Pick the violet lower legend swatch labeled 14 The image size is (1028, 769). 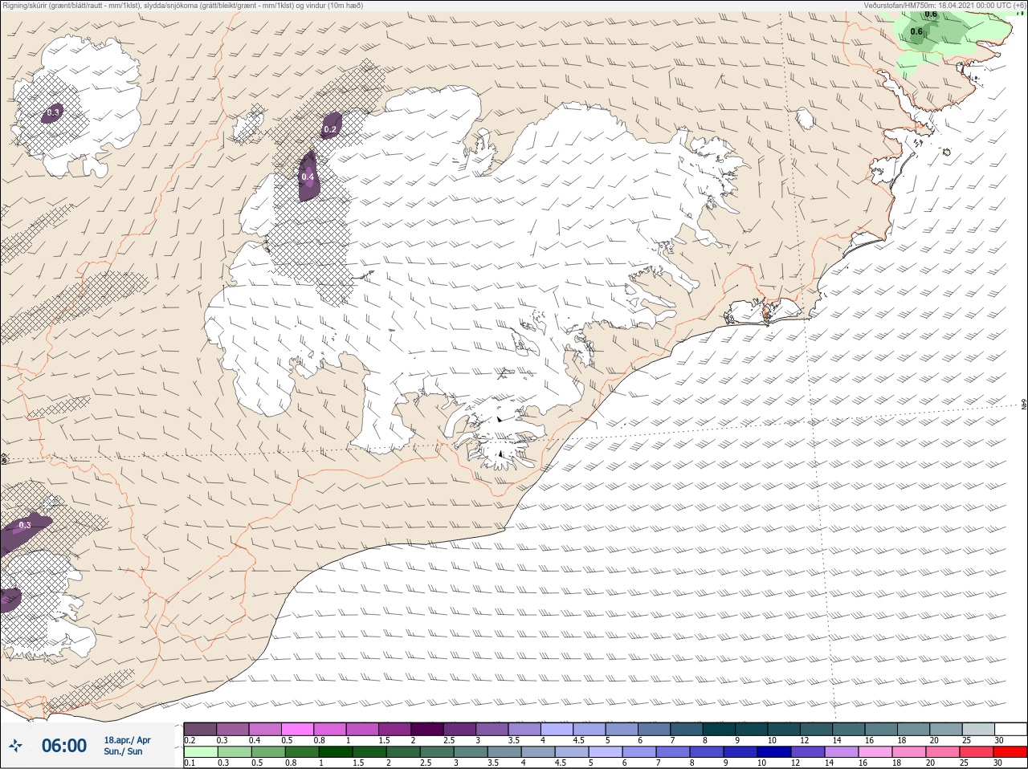pyautogui.click(x=842, y=752)
